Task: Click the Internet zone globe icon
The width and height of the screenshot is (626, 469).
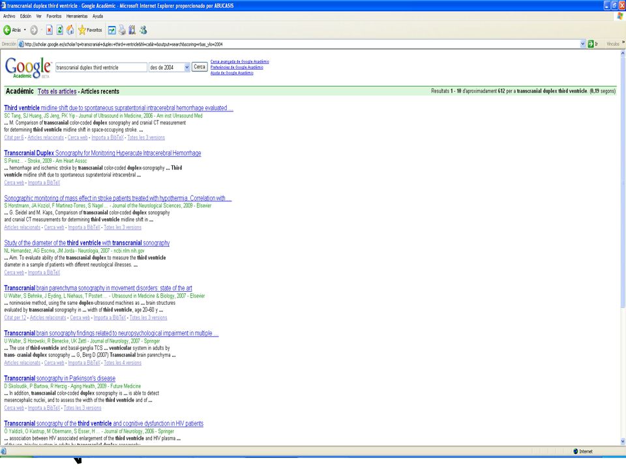Action: pos(575,451)
